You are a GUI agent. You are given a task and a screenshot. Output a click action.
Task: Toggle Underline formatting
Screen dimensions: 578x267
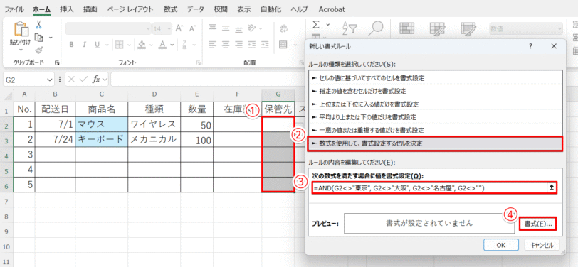click(x=97, y=45)
